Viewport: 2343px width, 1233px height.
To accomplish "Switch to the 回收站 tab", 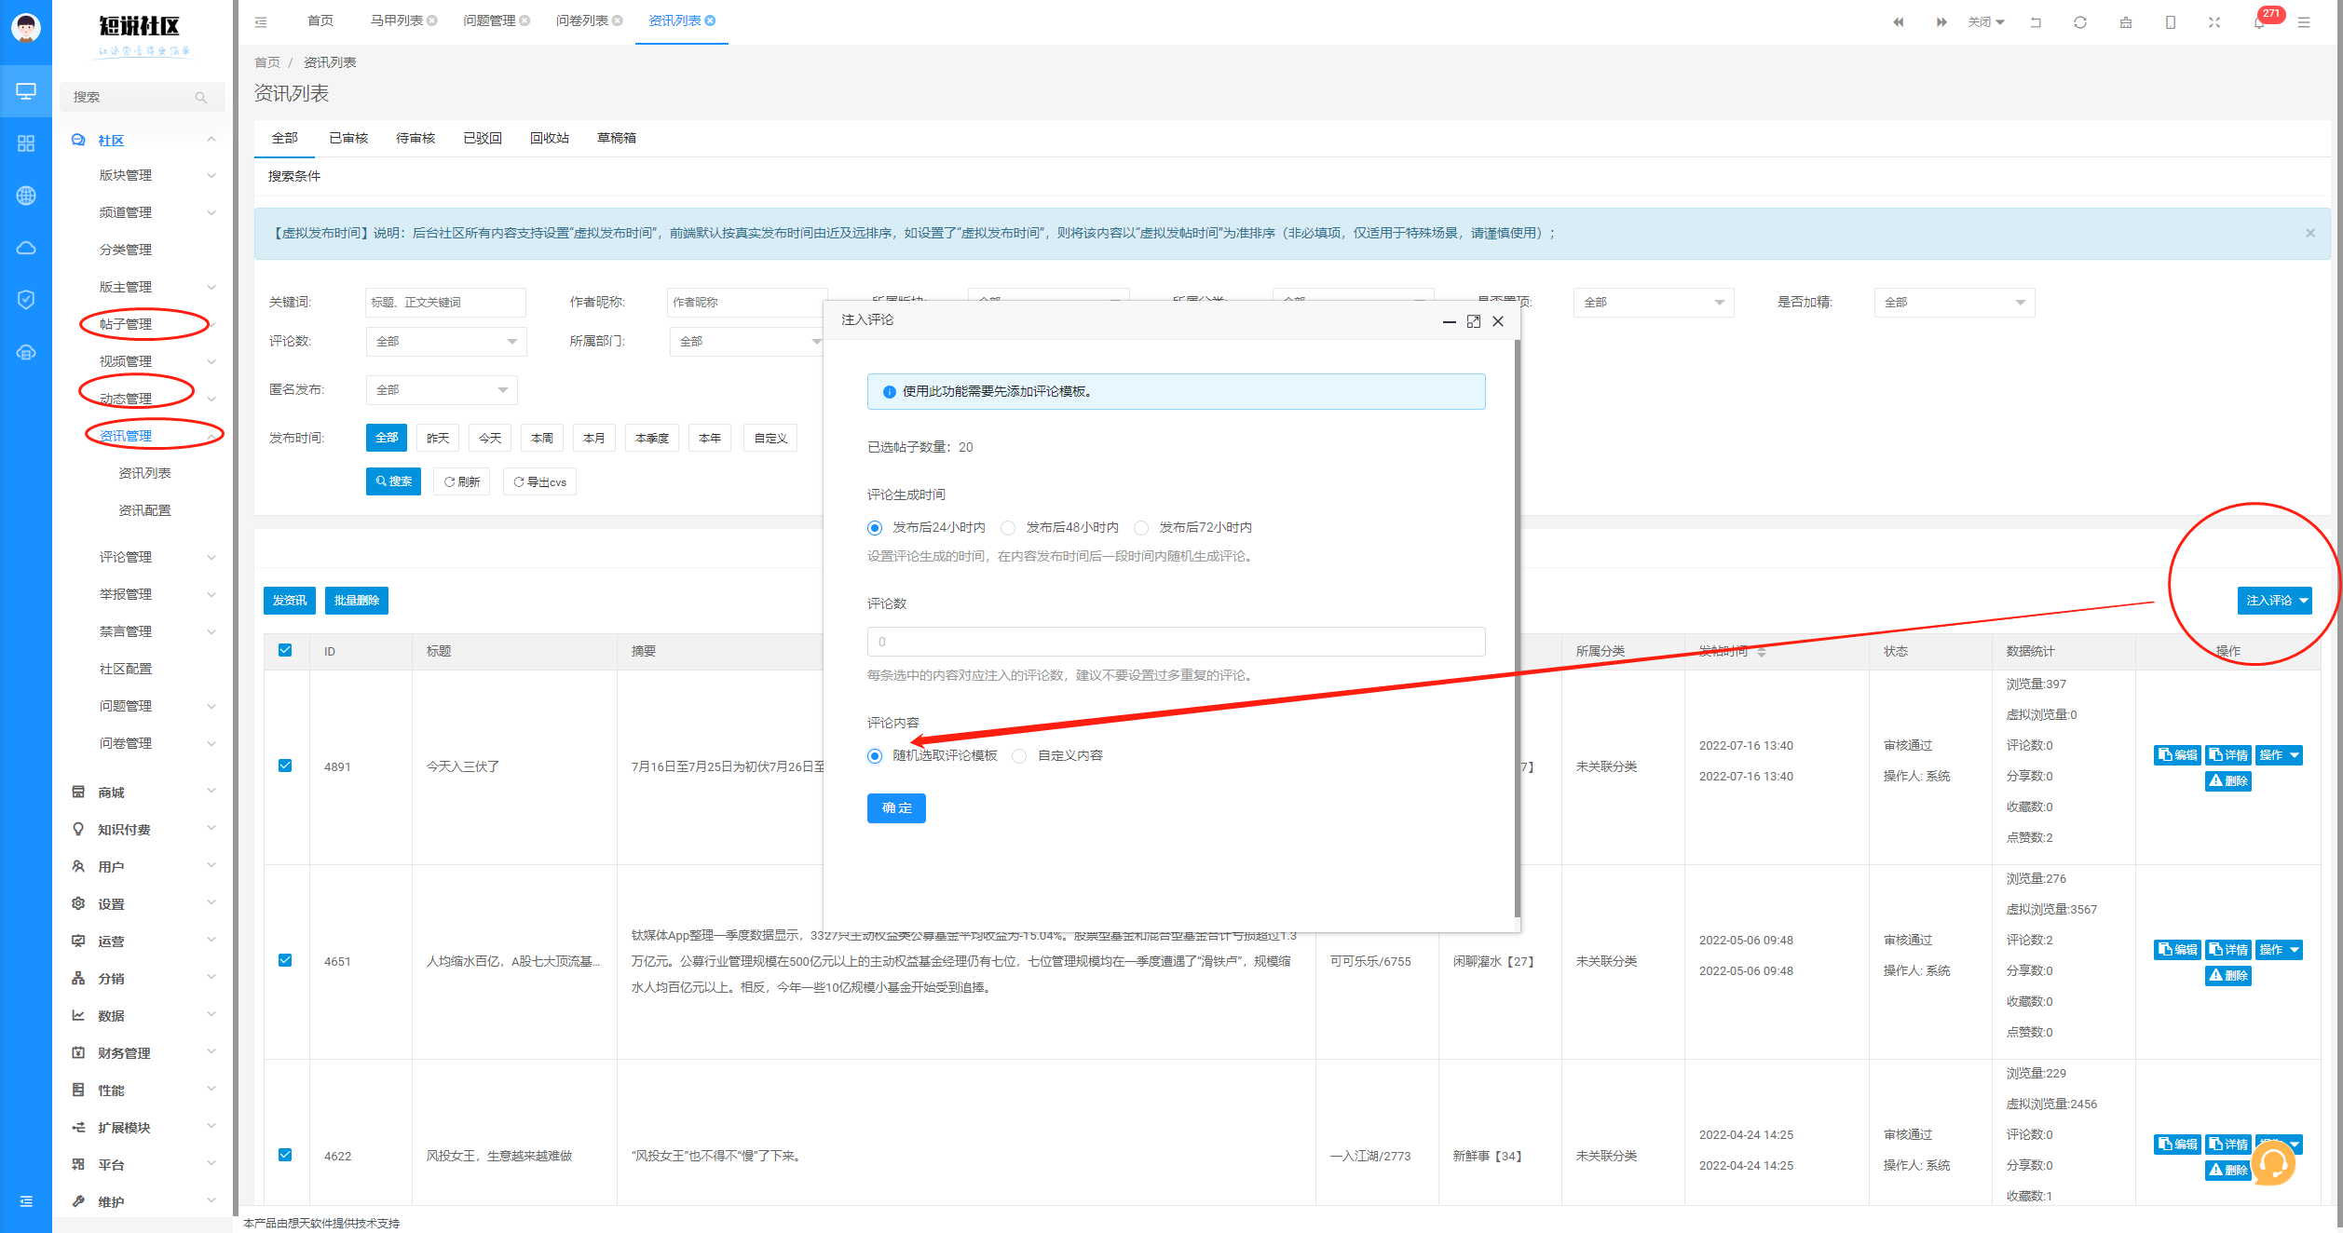I will point(550,138).
